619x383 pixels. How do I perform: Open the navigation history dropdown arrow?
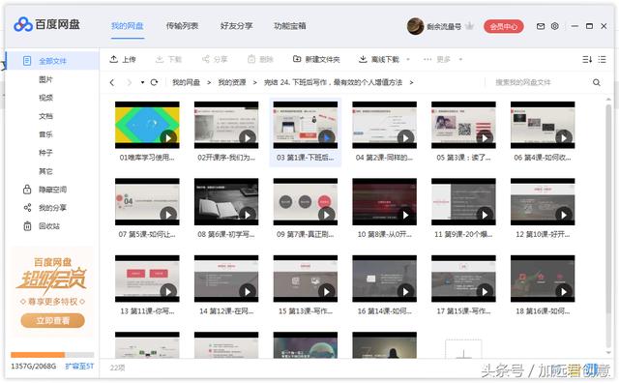142,82
